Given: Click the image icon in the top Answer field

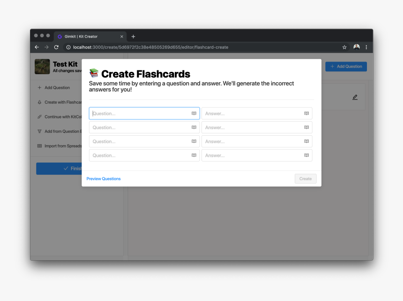Looking at the screenshot, I should (x=306, y=113).
